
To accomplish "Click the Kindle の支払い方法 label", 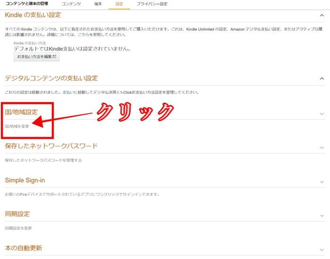I will coord(30,43).
